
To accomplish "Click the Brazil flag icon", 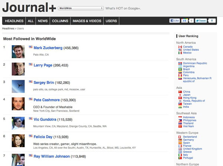I will pyautogui.click(x=180, y=69).
